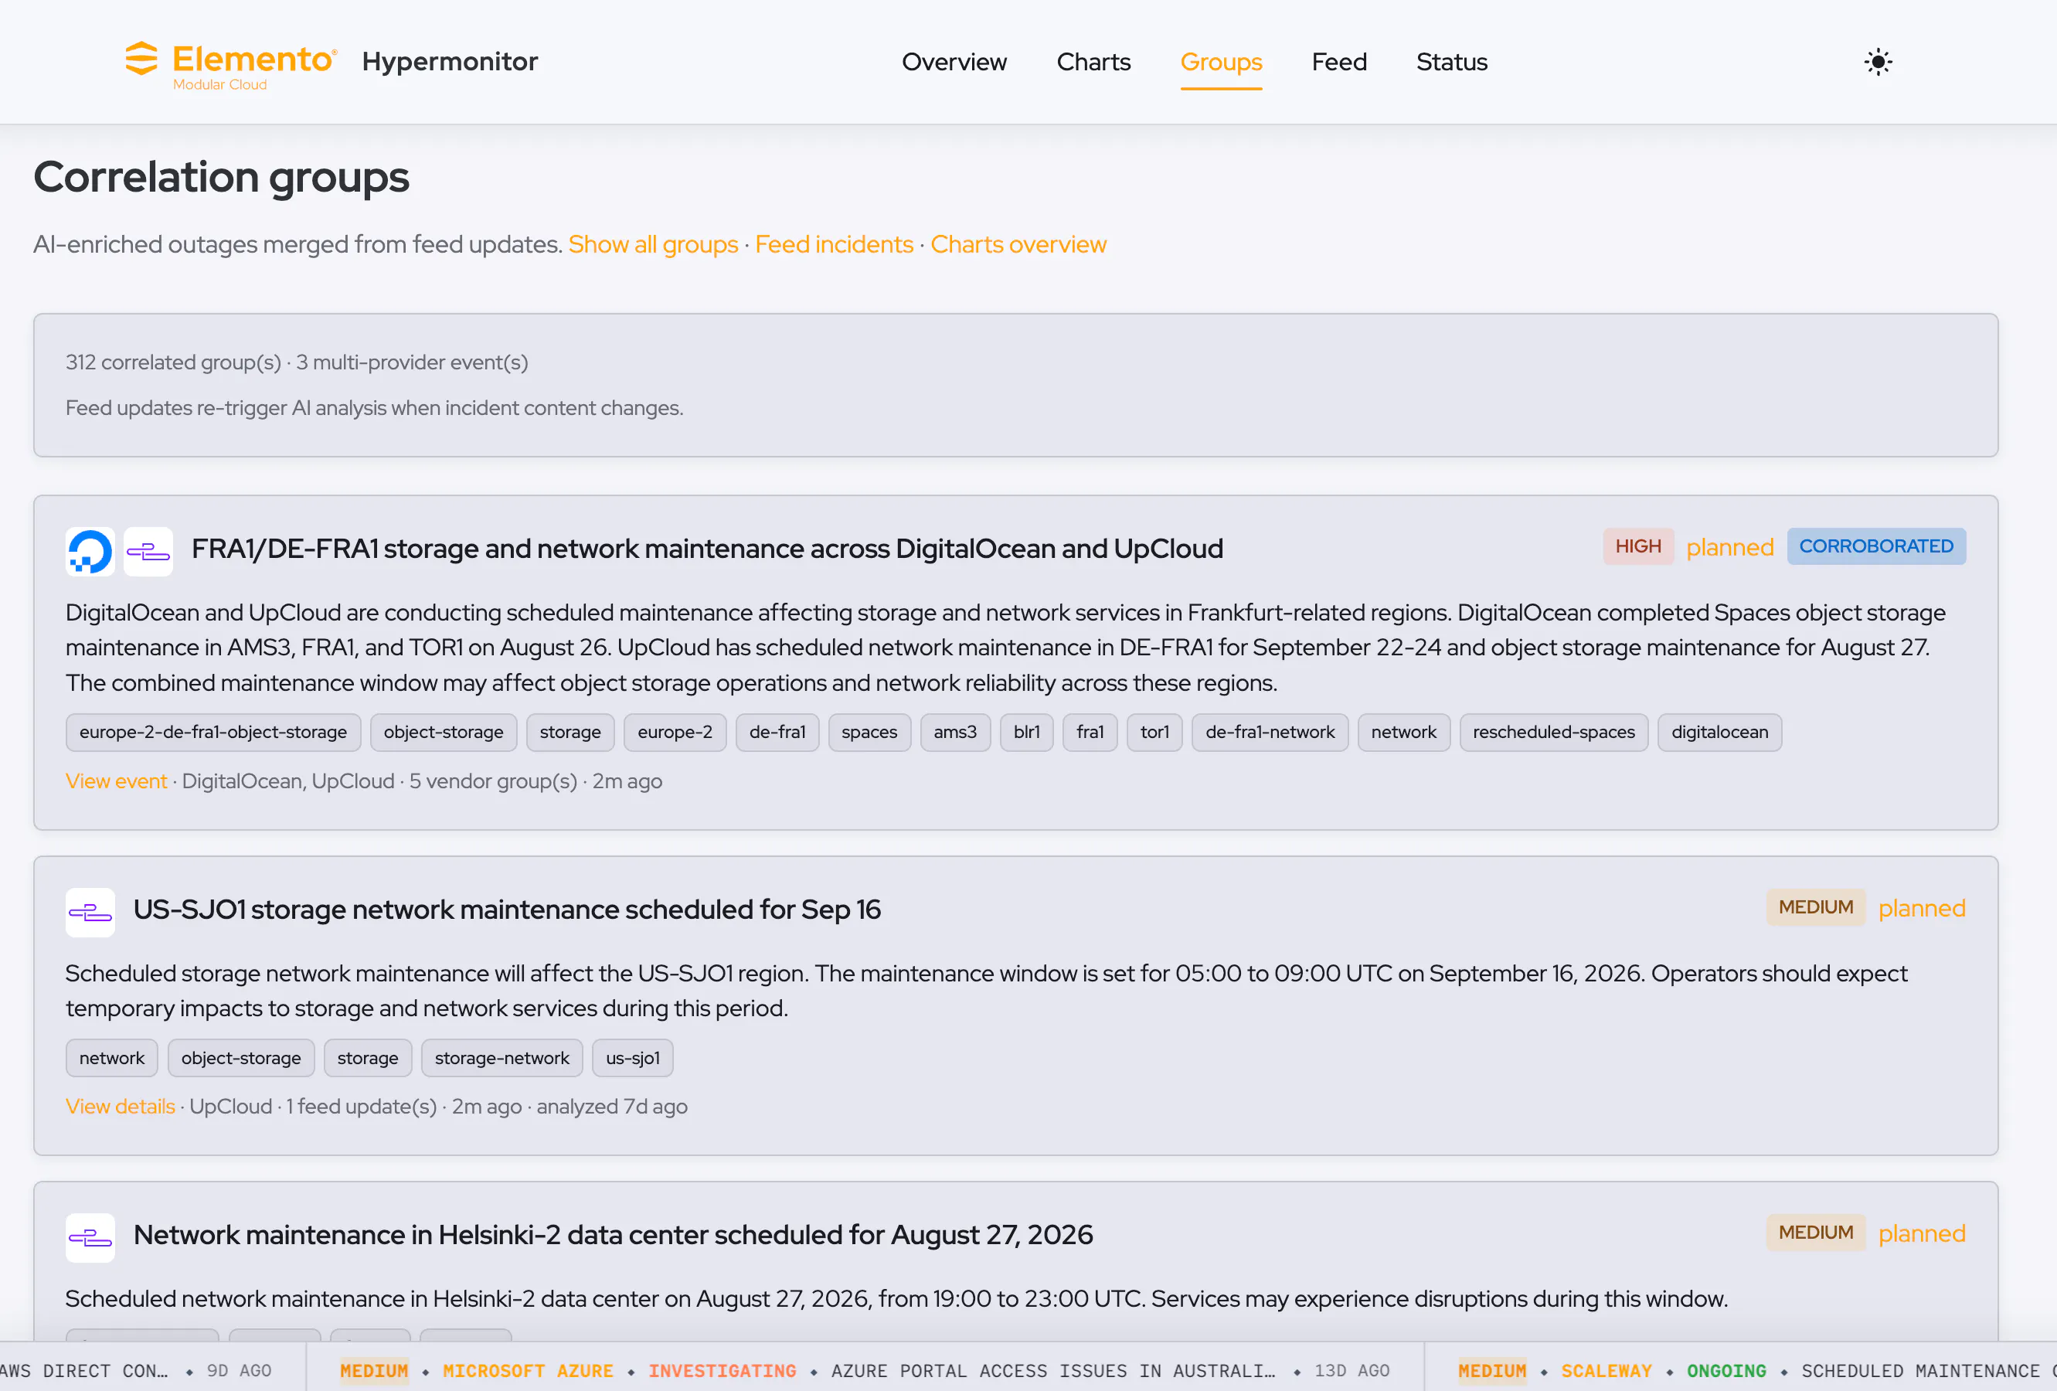Click the europe-2 tag

[x=675, y=733]
